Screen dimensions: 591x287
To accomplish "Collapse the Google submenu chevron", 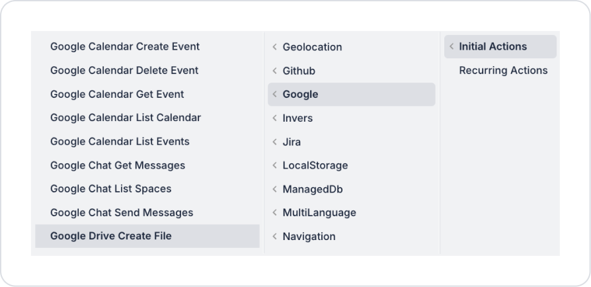I will 275,95.
